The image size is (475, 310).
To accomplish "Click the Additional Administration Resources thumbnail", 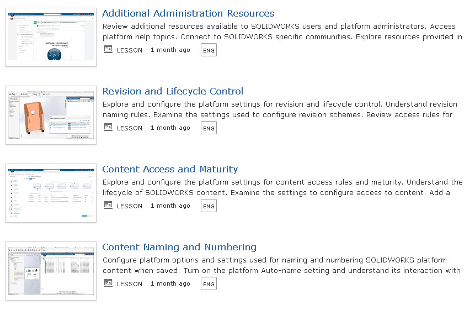I will click(x=51, y=38).
